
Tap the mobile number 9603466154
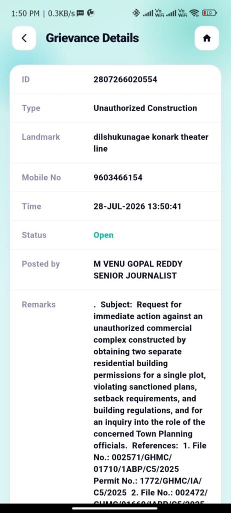(x=118, y=177)
